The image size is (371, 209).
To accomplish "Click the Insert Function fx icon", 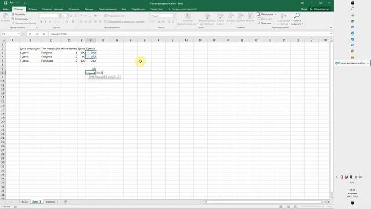I will 44,34.
